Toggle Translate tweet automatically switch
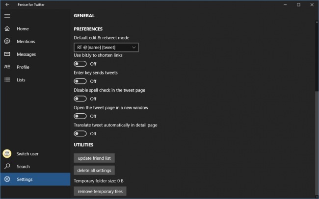This screenshot has height=199, width=319. pos(80,133)
